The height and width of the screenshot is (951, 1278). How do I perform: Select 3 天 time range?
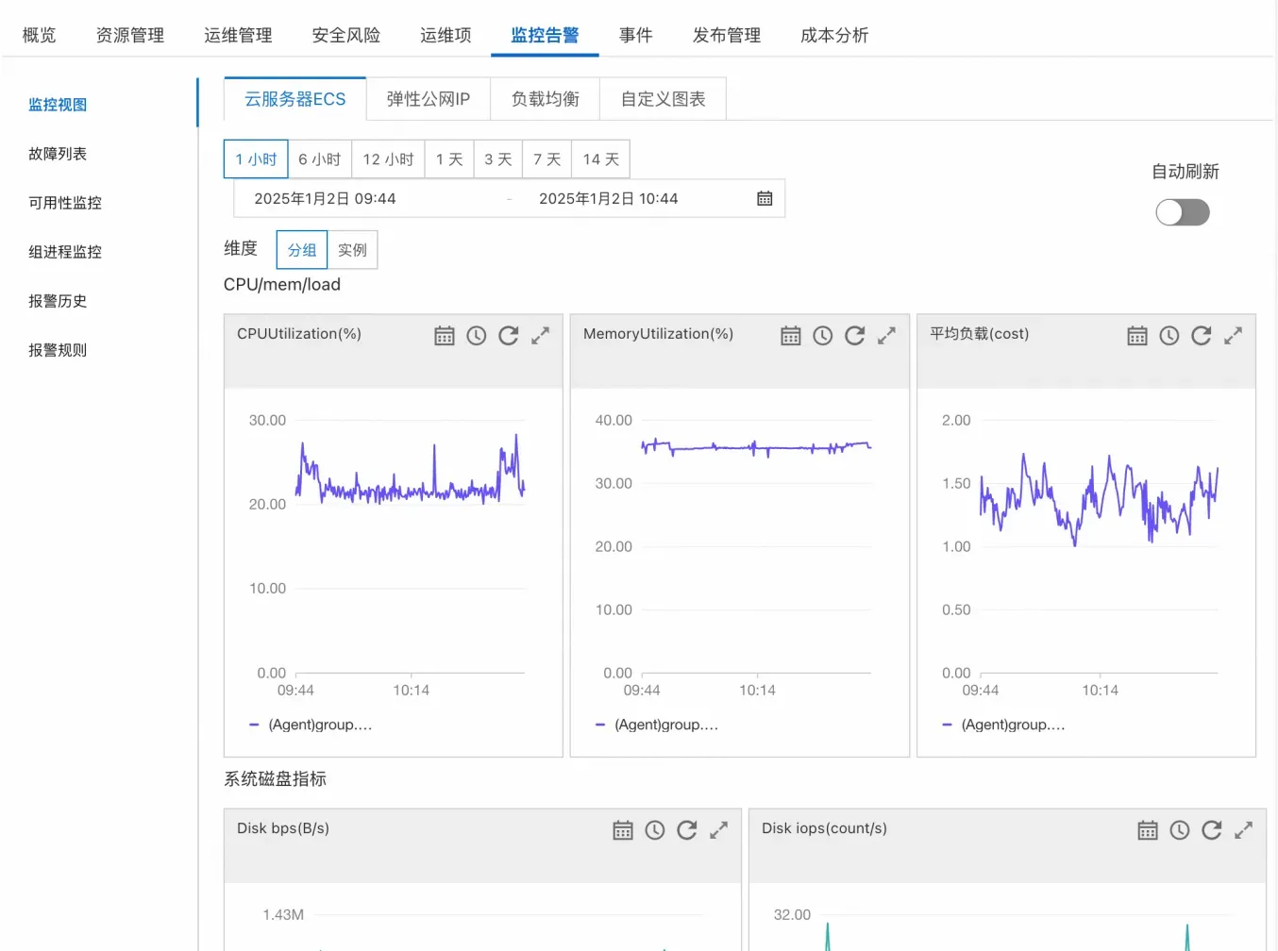498,159
